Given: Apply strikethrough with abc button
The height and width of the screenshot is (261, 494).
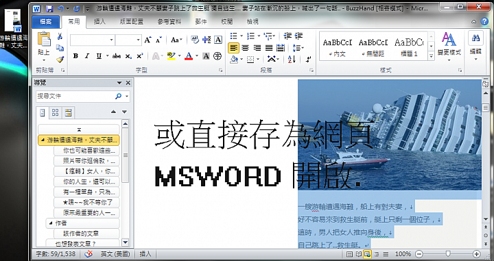Looking at the screenshot, I should click(117, 56).
